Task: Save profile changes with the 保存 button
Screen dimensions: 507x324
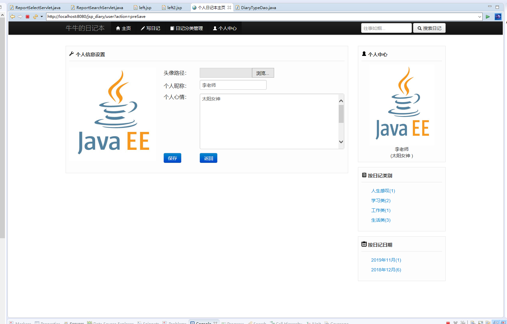Action: click(x=172, y=158)
